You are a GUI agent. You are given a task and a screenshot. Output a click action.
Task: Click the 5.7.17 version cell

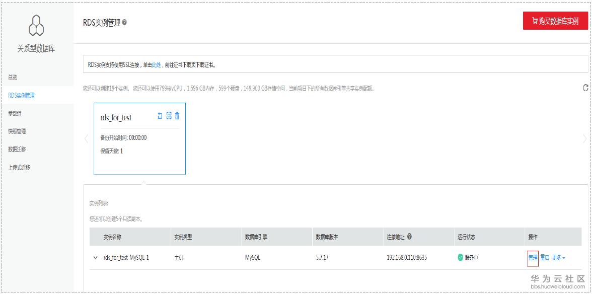[x=323, y=258]
